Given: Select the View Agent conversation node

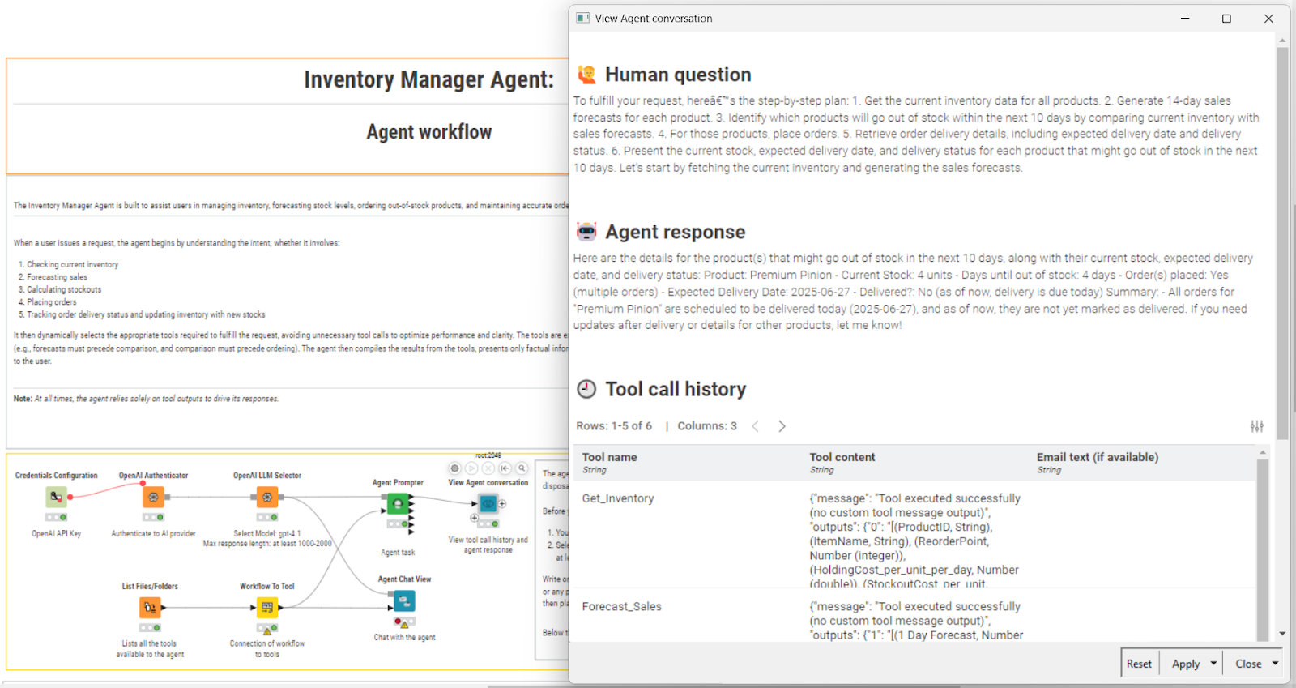Looking at the screenshot, I should pos(488,503).
